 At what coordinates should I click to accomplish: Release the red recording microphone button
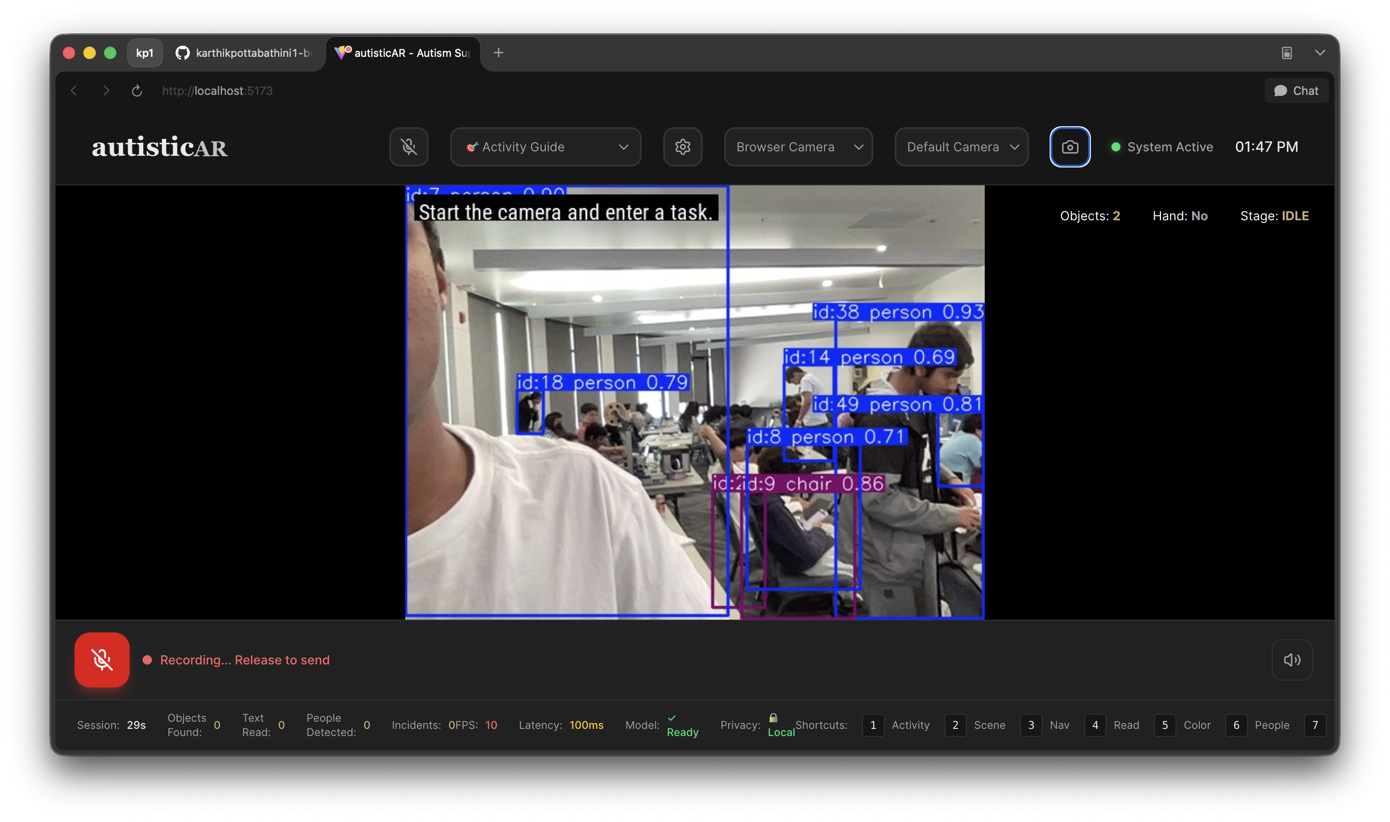tap(102, 660)
